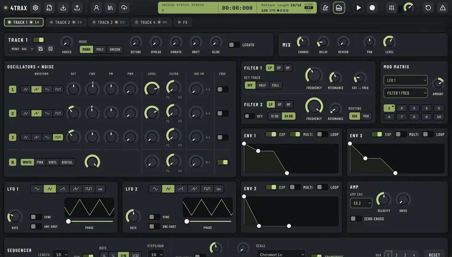
Task: Toggle FREE switch for oscillator 1
Action: click(x=222, y=89)
